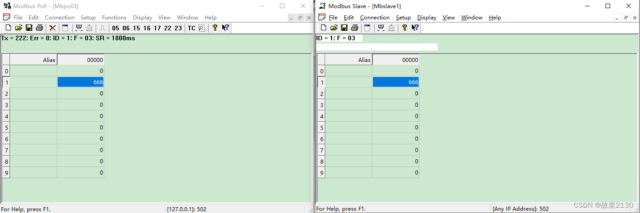Viewport: 640px width, 213px height.
Task: Click communication traffic icon in Modbus Poll toolbar
Action: [x=202, y=28]
